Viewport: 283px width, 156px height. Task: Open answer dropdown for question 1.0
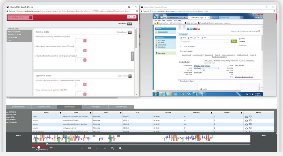(85, 85)
